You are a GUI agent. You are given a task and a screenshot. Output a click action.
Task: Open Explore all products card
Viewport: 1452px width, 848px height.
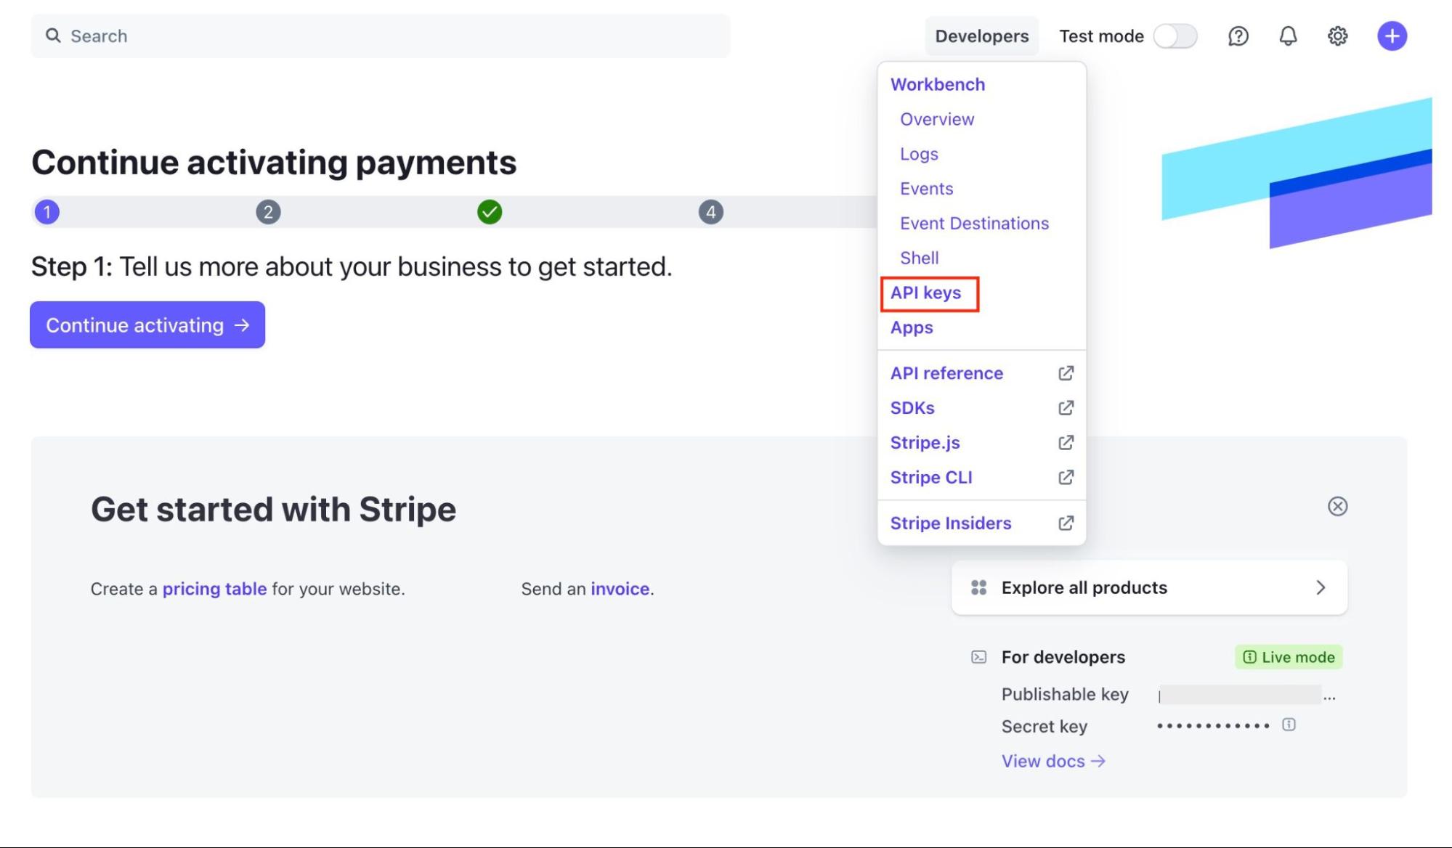click(x=1149, y=587)
